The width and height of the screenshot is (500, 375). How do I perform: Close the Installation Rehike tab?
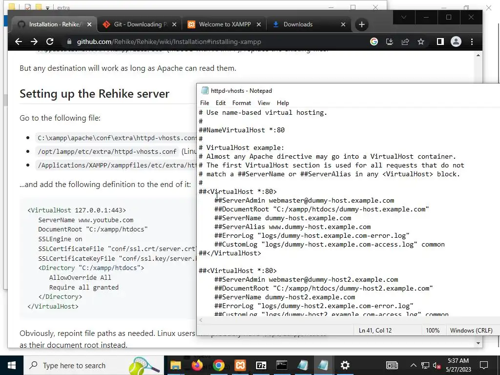(x=89, y=24)
